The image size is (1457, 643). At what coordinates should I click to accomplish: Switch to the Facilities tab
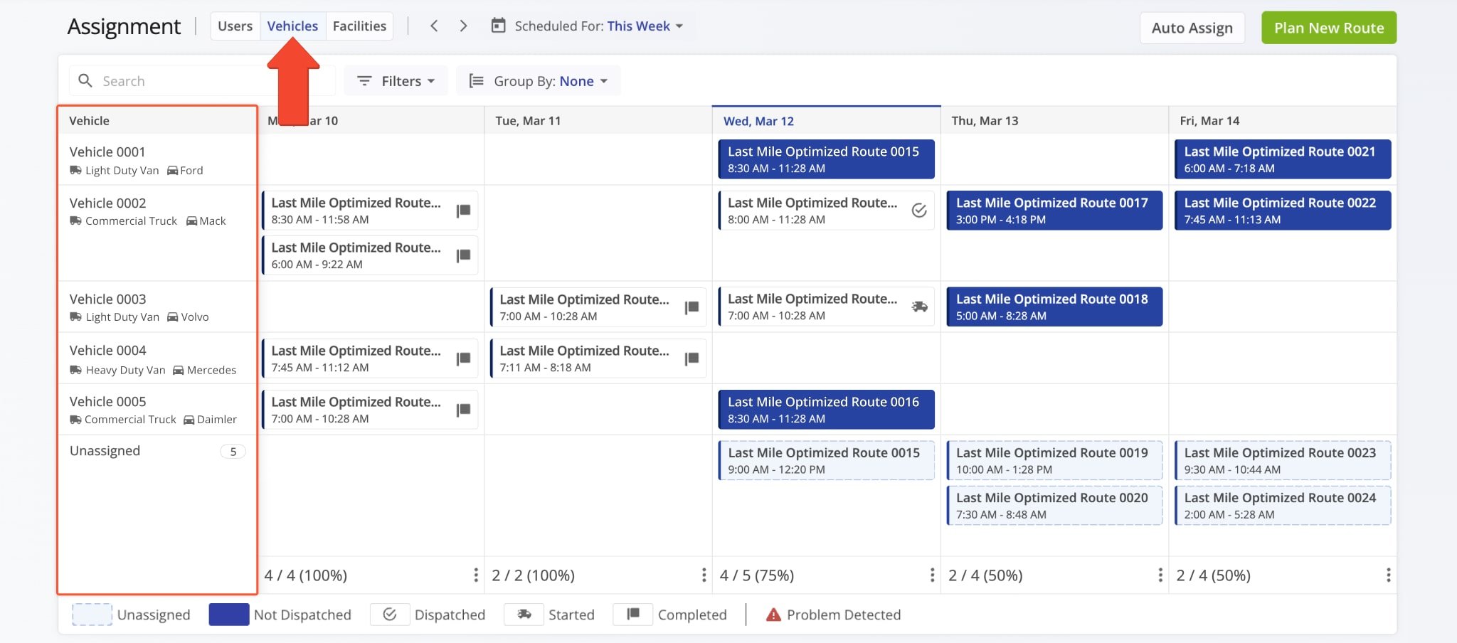click(x=359, y=26)
